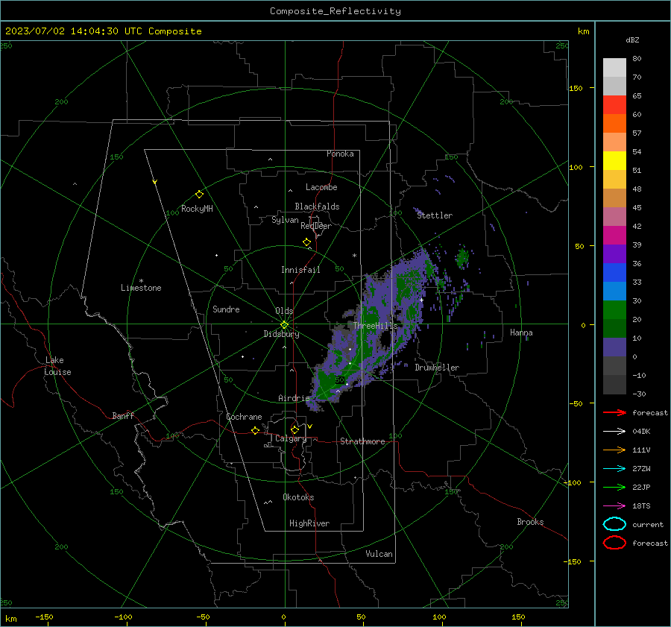Click the yellow diamond marker near Cochrane
This screenshot has height=627, width=671.
click(255, 430)
